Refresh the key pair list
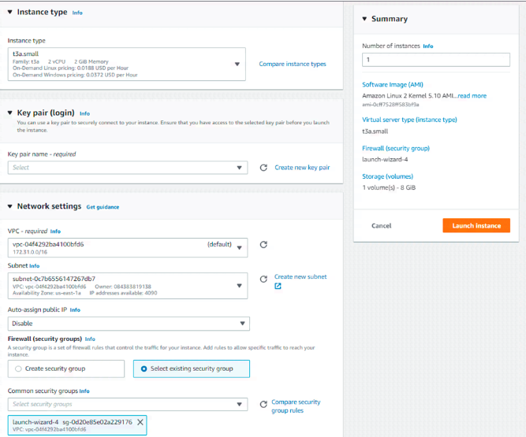Image resolution: width=526 pixels, height=437 pixels. [x=263, y=168]
